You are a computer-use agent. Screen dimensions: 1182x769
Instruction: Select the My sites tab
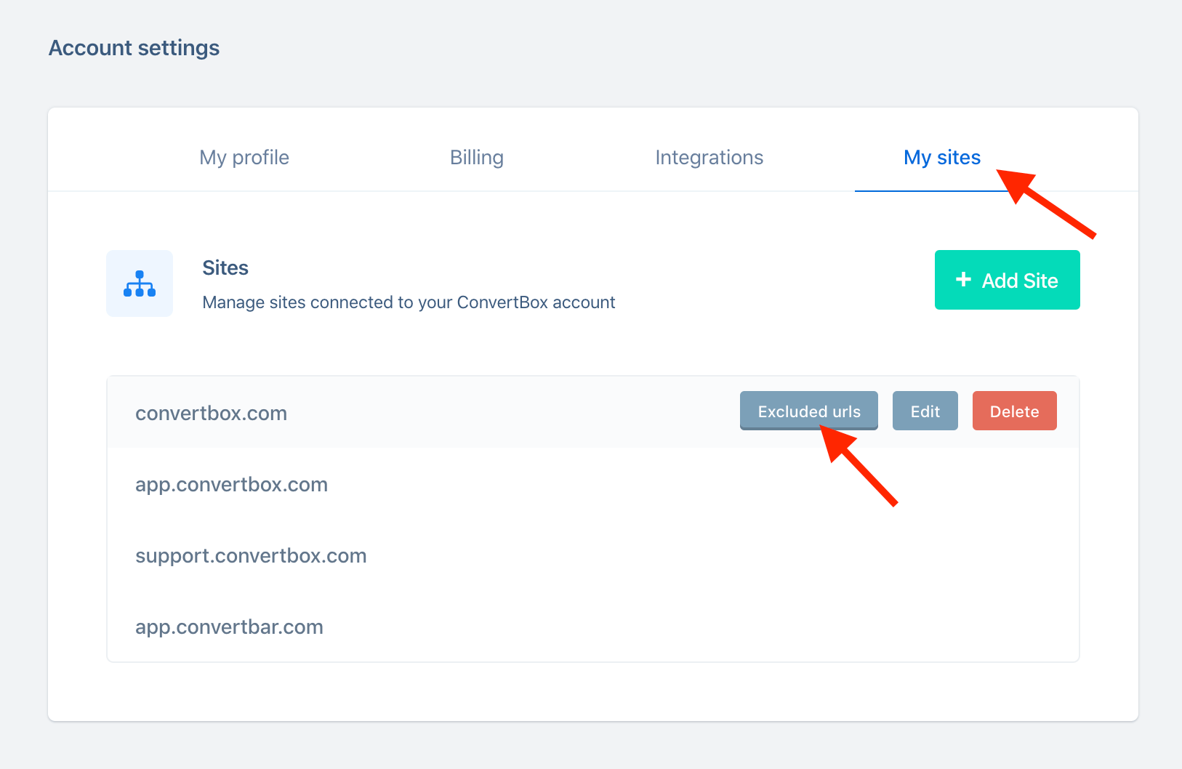click(x=942, y=158)
